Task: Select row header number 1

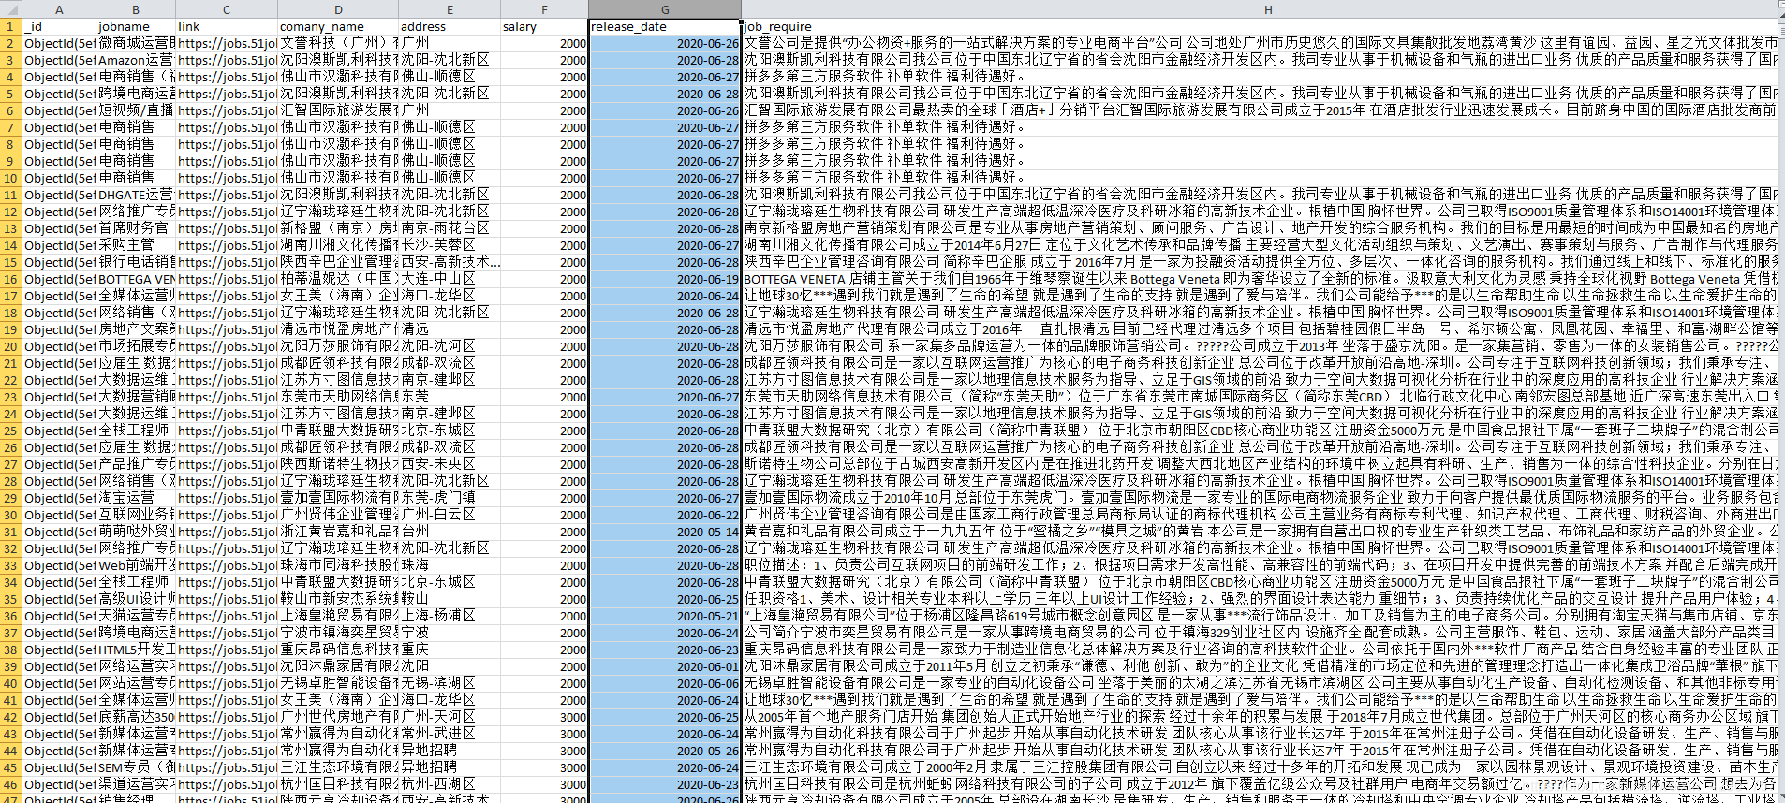Action: pos(10,26)
